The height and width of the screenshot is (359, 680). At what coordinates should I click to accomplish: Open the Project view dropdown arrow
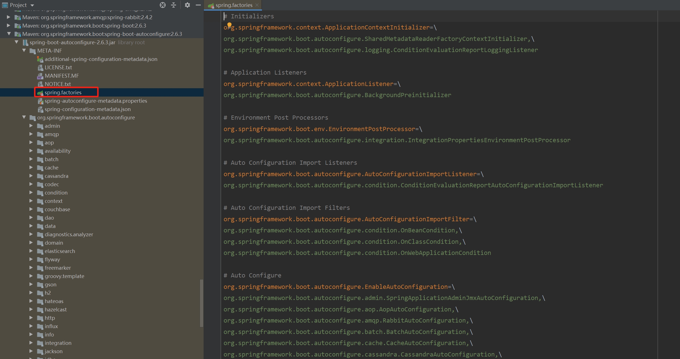point(32,5)
